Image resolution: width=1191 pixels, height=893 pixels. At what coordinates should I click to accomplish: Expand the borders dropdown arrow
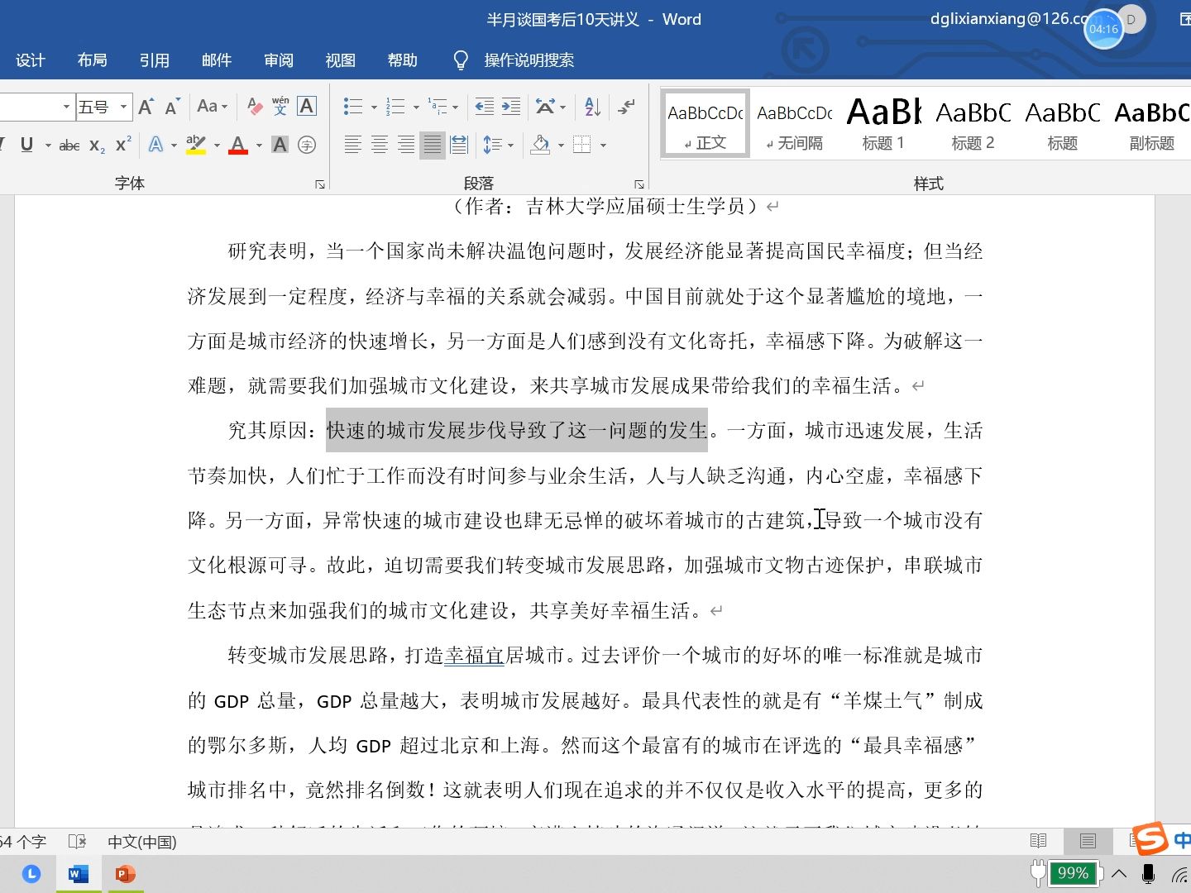click(603, 146)
